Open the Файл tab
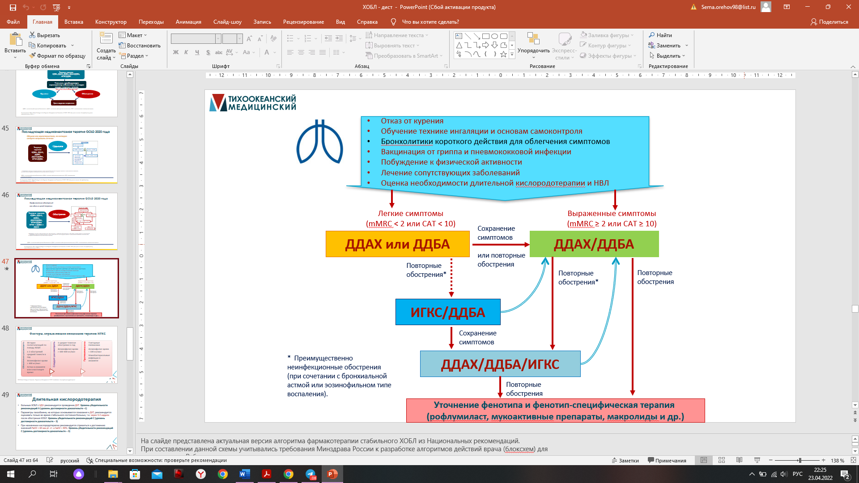 pos(13,22)
